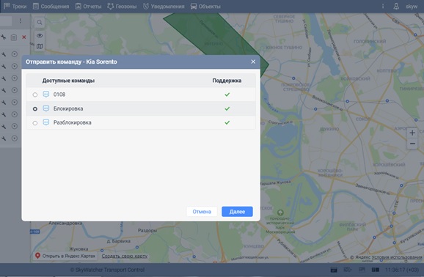Viewport: 424px width, 277px height.
Task: Zoom out the map with the minus button
Action: [412, 144]
